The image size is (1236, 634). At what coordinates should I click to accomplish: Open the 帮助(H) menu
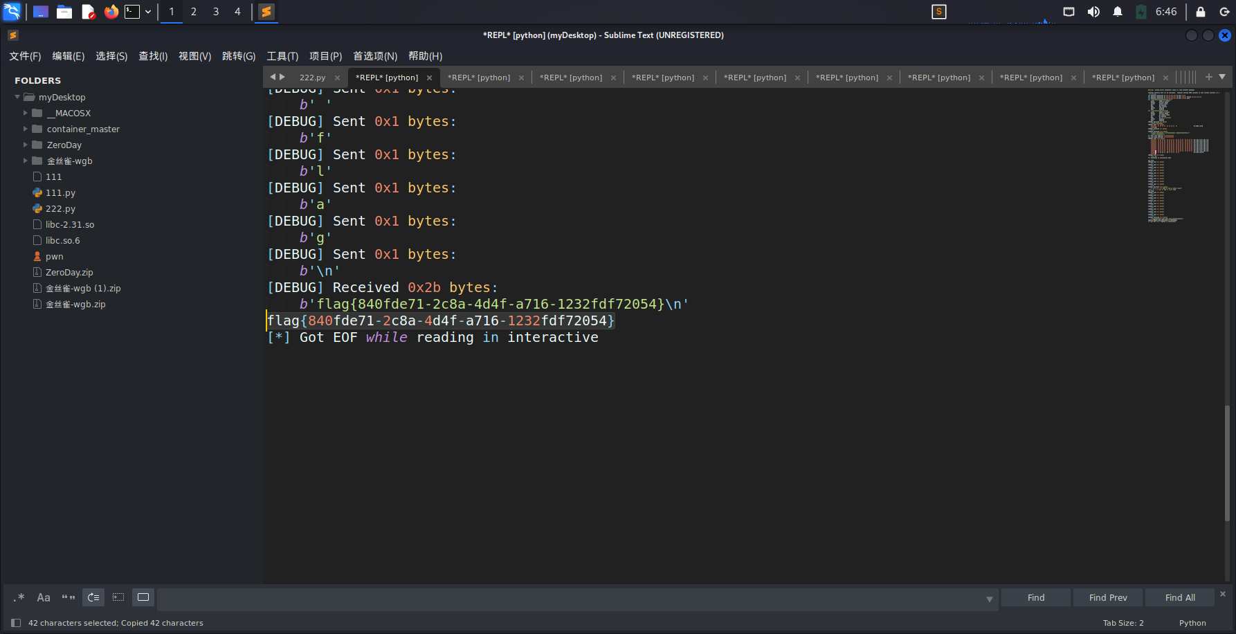[425, 56]
